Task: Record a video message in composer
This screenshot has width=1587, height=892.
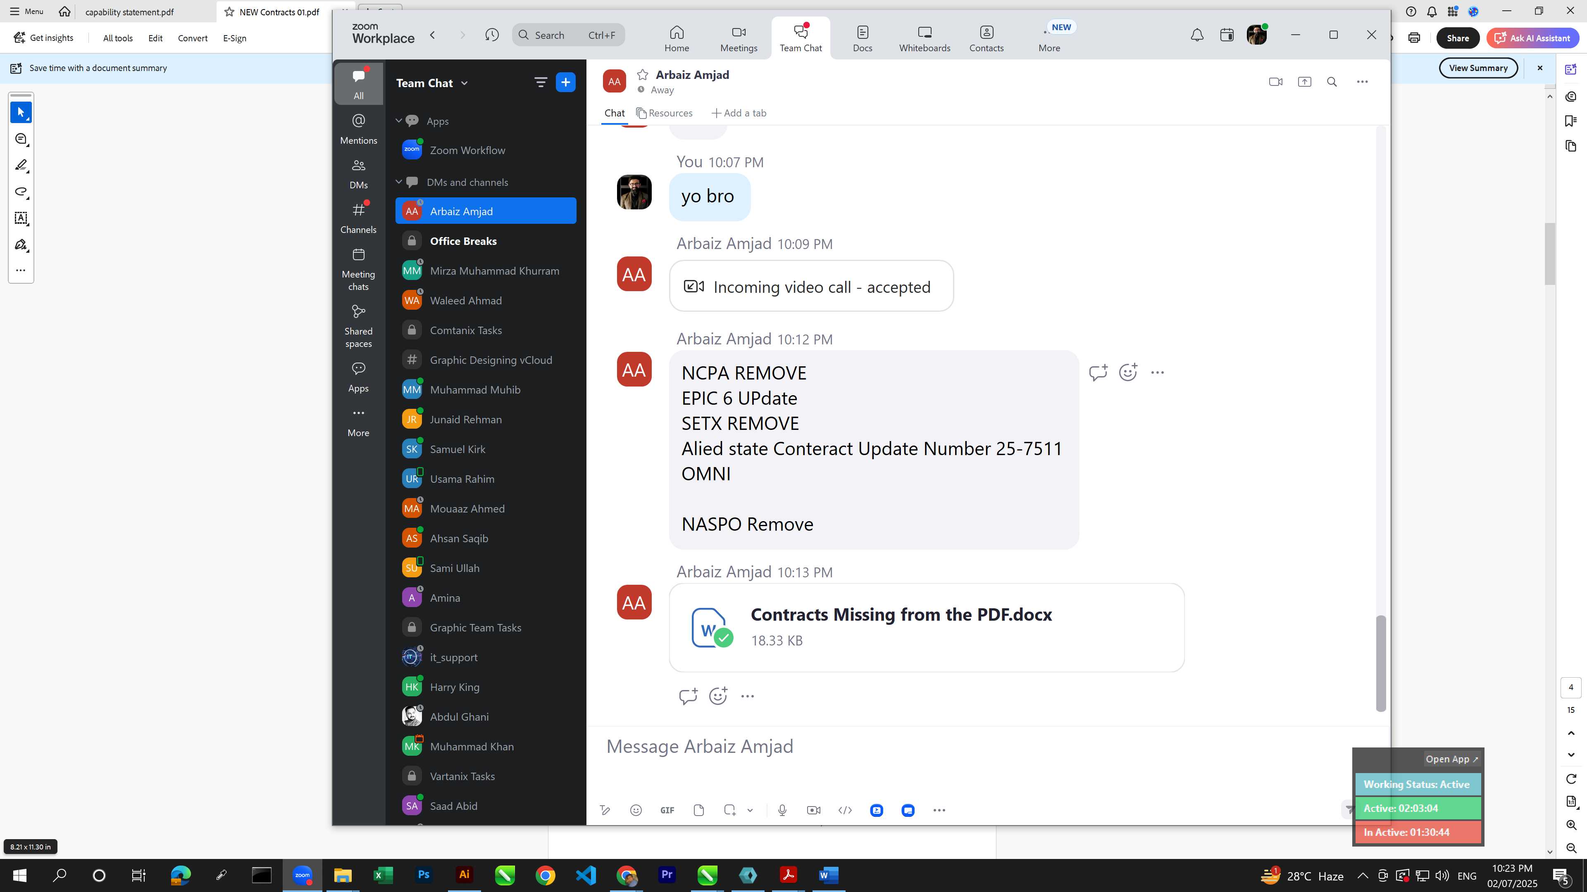Action: 813,810
